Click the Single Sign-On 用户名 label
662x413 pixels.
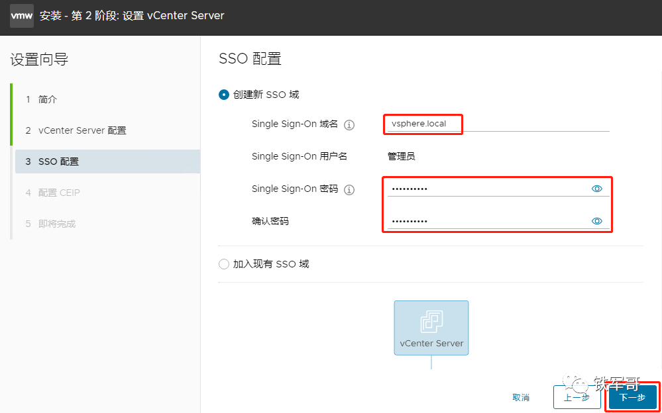[x=300, y=156]
